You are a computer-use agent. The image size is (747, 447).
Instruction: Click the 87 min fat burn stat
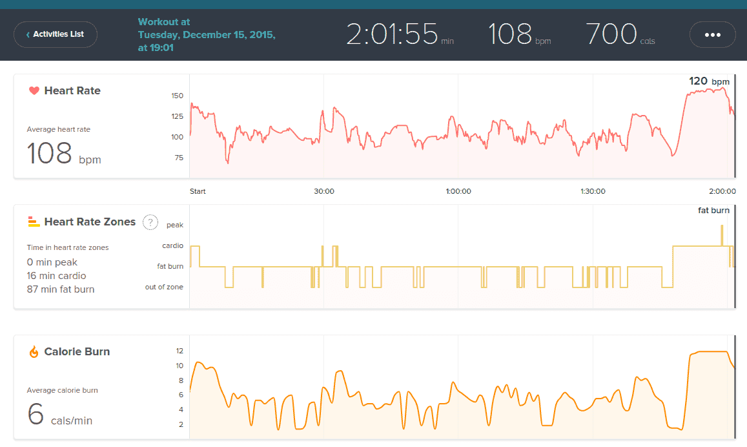61,289
